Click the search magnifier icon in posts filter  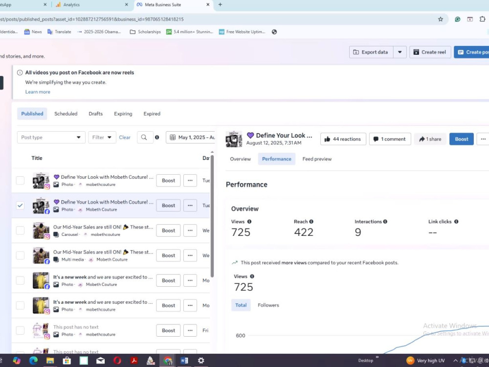click(x=144, y=138)
